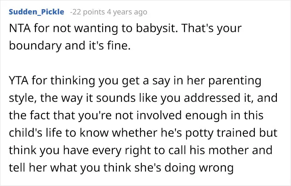Open the Sudden_Pickle user profile link
The height and width of the screenshot is (186, 291).
pos(37,12)
